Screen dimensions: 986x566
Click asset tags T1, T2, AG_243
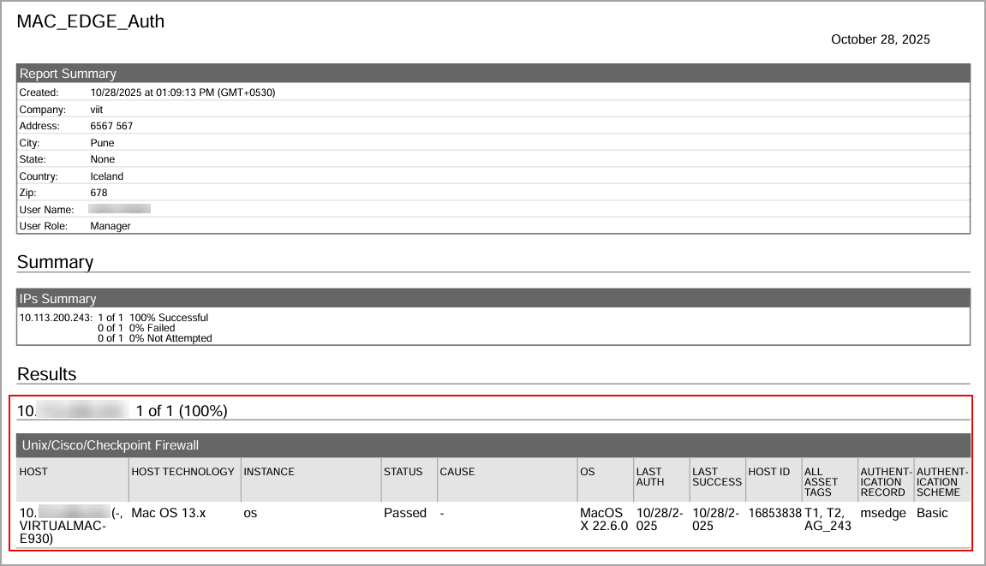click(x=828, y=520)
